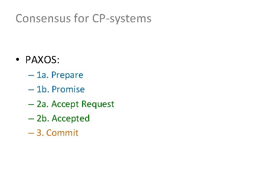Click the word 'Commit'
Viewport: 258px width, 194px height.
pyautogui.click(x=62, y=133)
